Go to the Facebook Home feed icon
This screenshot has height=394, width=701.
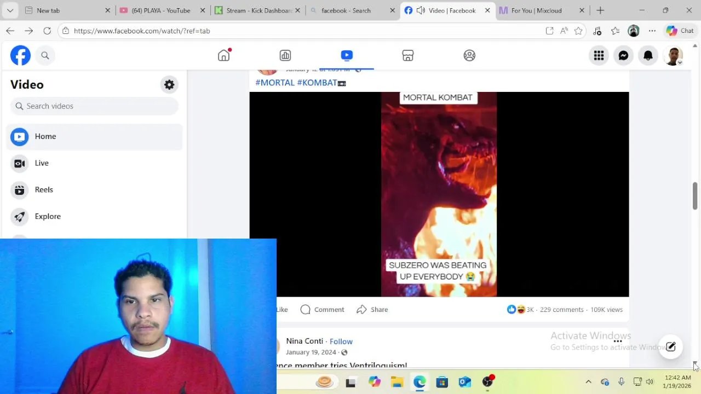click(223, 55)
